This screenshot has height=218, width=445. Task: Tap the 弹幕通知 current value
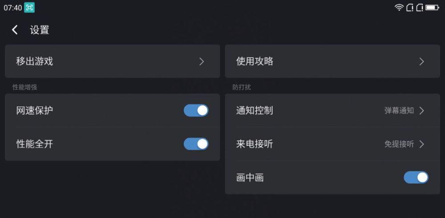pos(399,111)
